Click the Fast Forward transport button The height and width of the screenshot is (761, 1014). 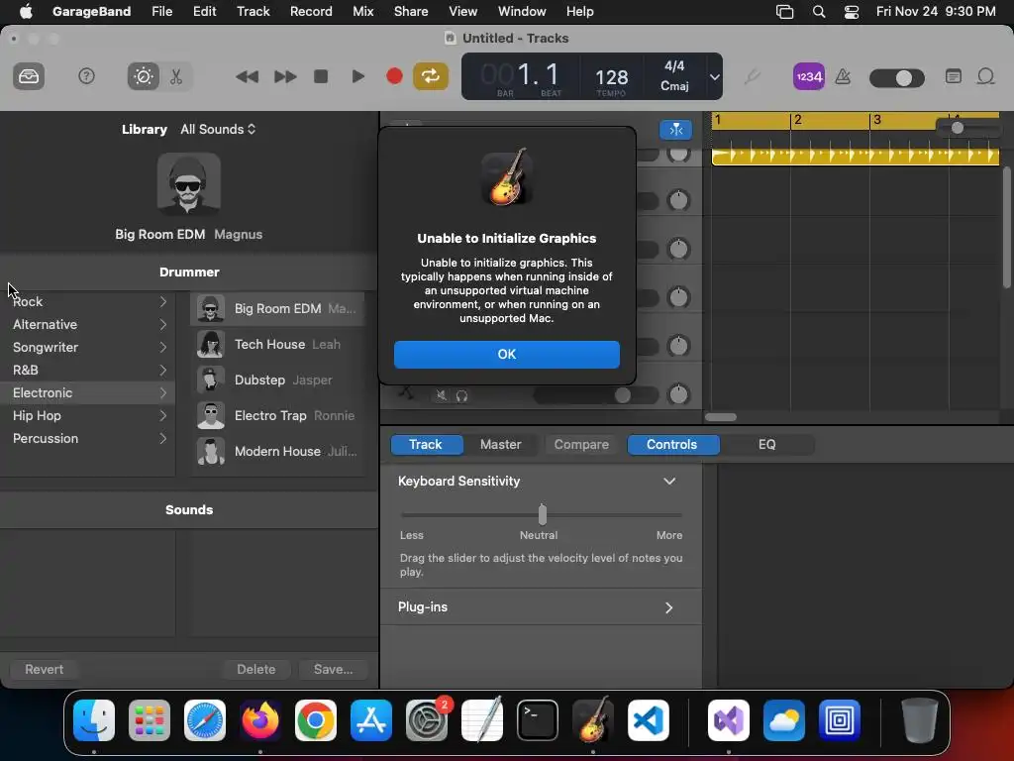[284, 77]
